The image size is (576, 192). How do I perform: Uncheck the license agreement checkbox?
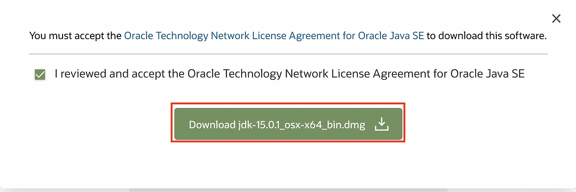(40, 75)
